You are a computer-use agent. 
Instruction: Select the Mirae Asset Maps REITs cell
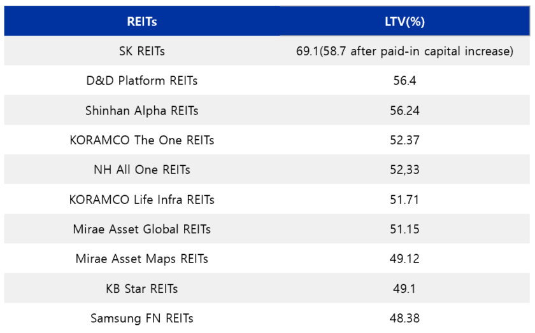(142, 259)
